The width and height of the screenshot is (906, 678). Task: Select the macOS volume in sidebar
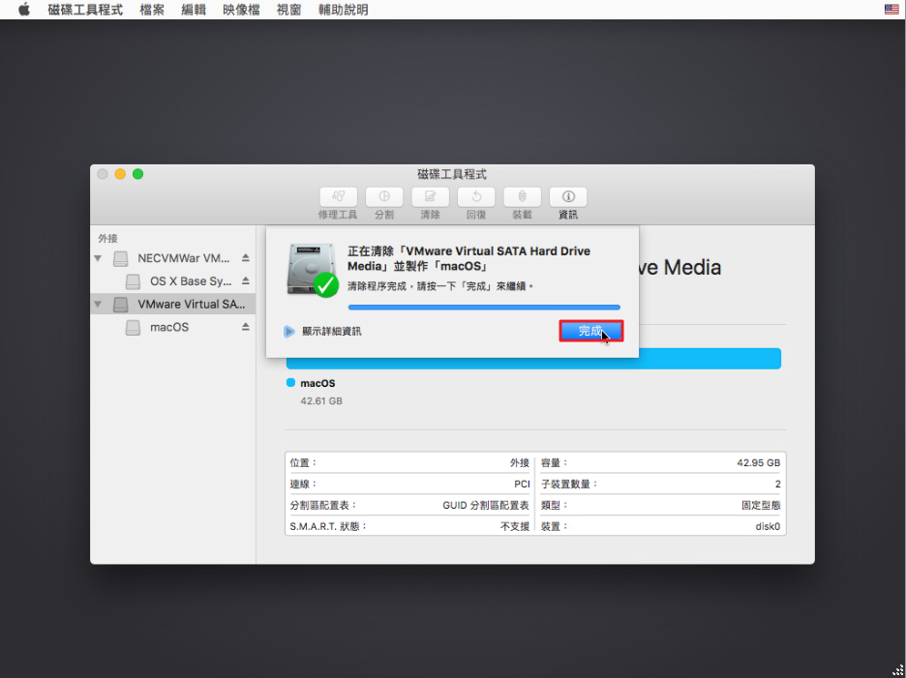tap(172, 328)
